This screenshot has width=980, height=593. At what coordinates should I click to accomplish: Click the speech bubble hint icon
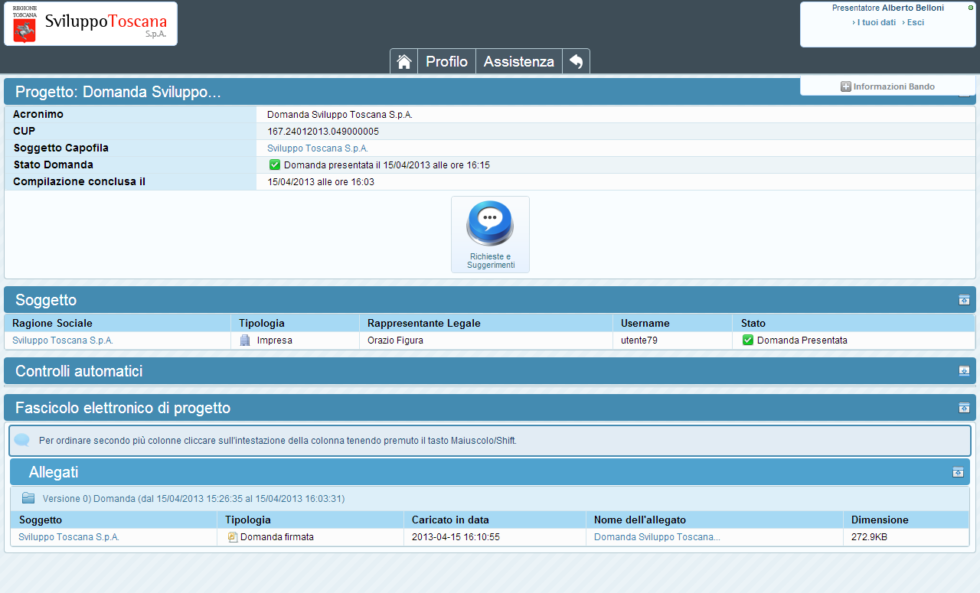[22, 440]
